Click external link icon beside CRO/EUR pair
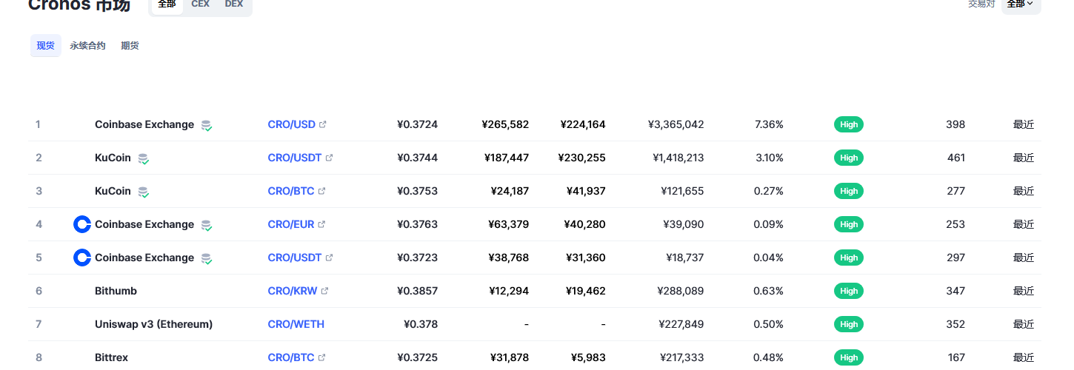1074x370 pixels. pyautogui.click(x=322, y=224)
